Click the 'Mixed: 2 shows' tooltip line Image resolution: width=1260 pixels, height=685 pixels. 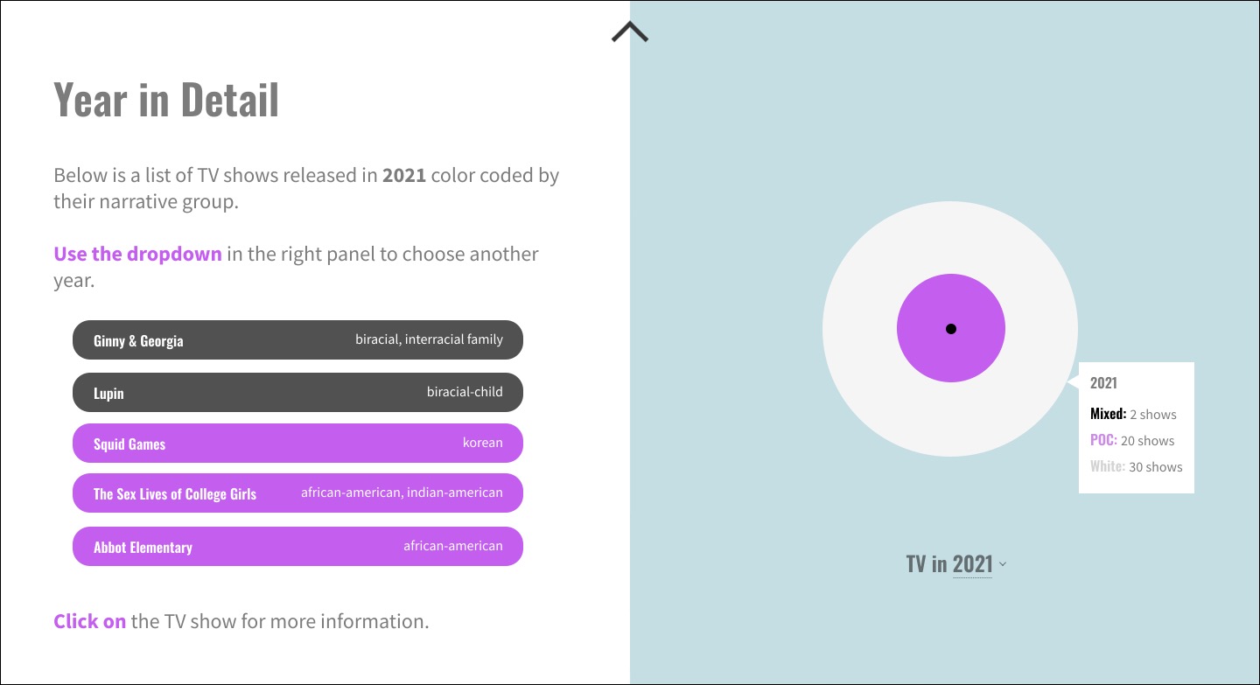point(1133,415)
